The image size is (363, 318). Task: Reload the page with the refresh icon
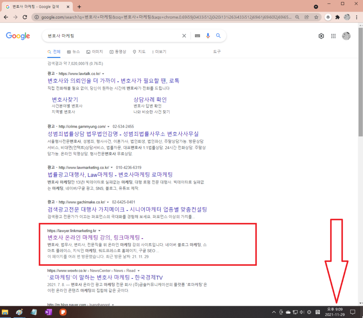click(x=24, y=16)
